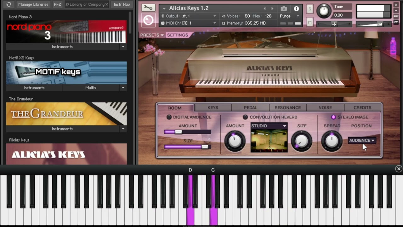The height and width of the screenshot is (227, 403).
Task: Click the studio room thumbnail image
Action: point(269,140)
